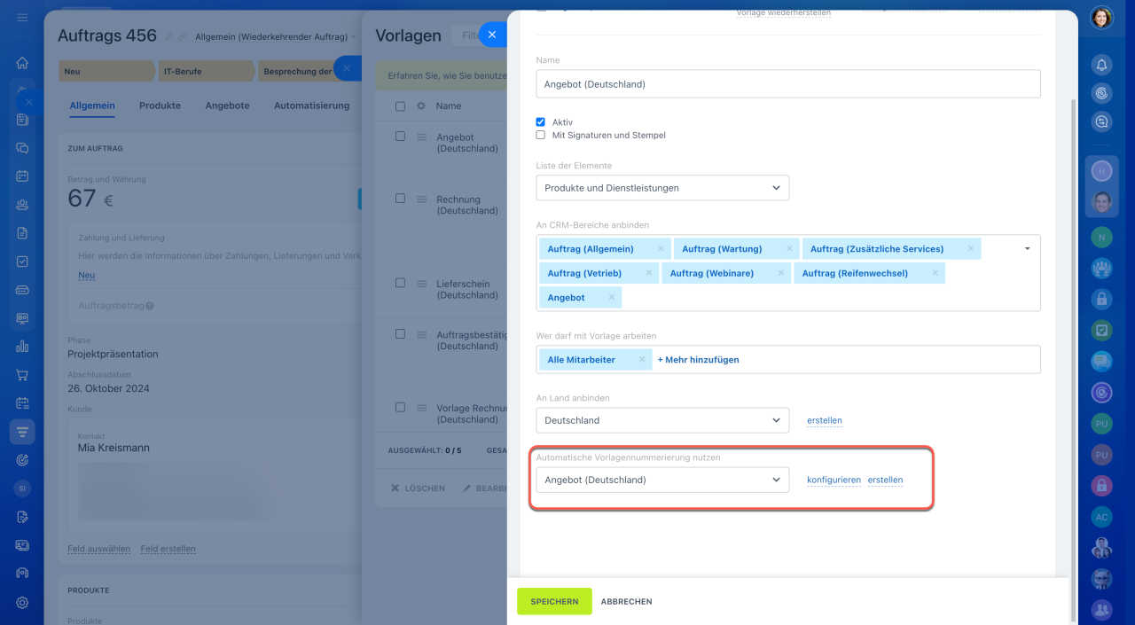Check the Rechnung (Deutschland) row checkbox
Viewport: 1135px width, 625px height.
400,199
